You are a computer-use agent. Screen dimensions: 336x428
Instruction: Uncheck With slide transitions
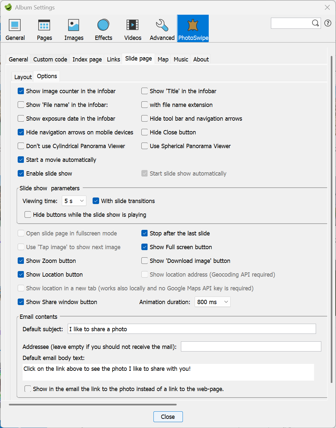point(96,201)
